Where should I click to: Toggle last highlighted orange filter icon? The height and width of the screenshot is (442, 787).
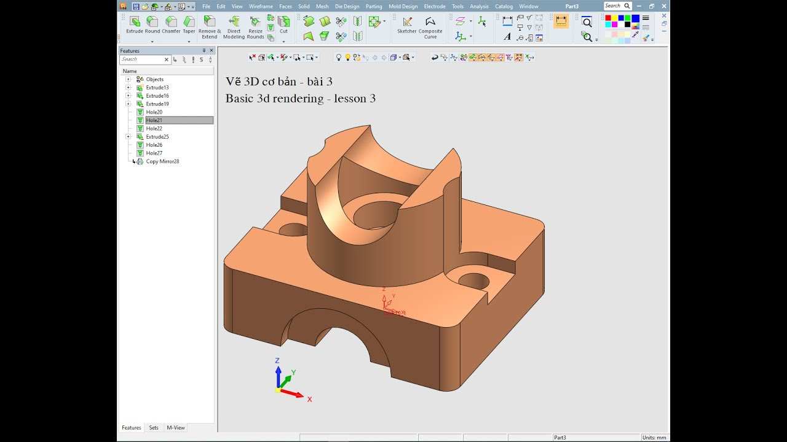(518, 58)
